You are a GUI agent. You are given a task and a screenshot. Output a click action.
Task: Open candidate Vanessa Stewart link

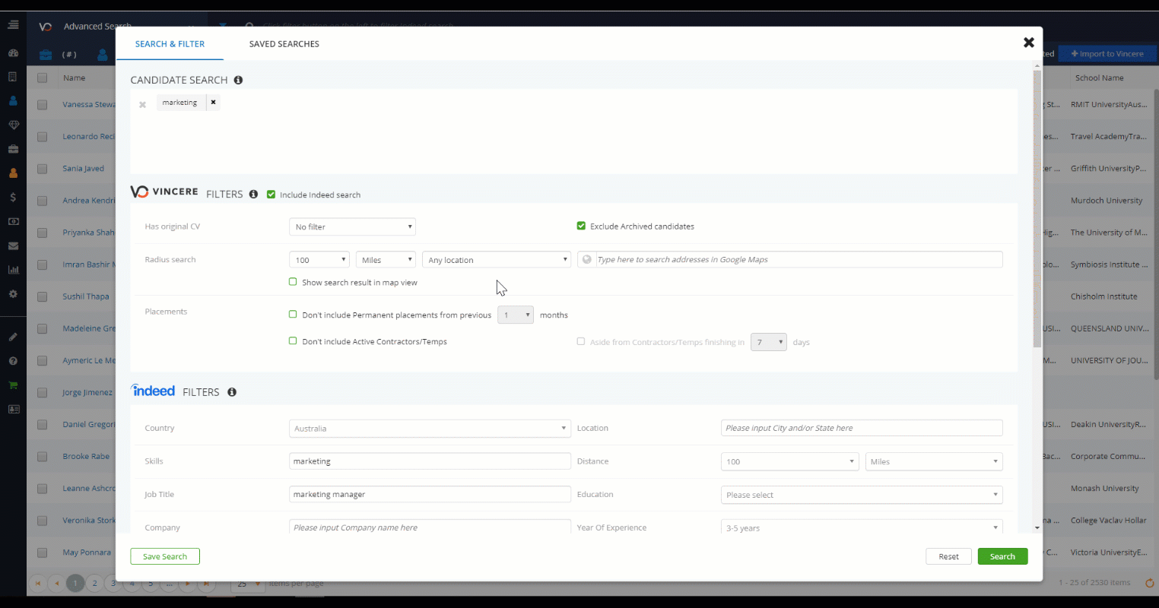coord(89,105)
